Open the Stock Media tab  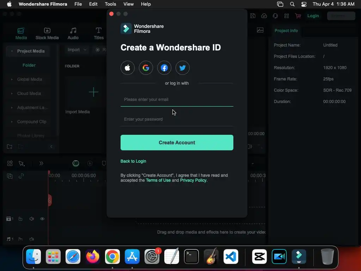(x=47, y=34)
